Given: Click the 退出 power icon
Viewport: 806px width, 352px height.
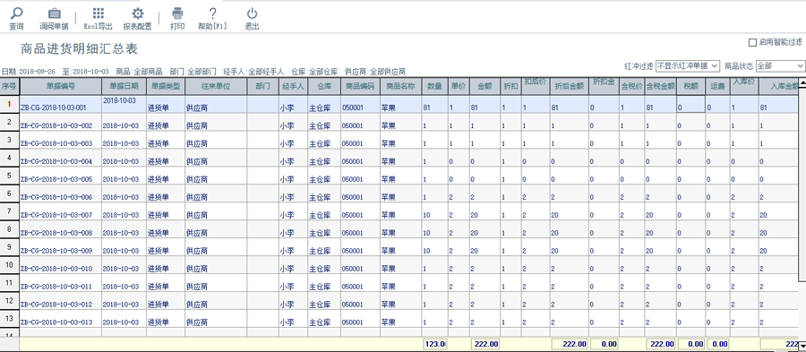Looking at the screenshot, I should click(252, 13).
